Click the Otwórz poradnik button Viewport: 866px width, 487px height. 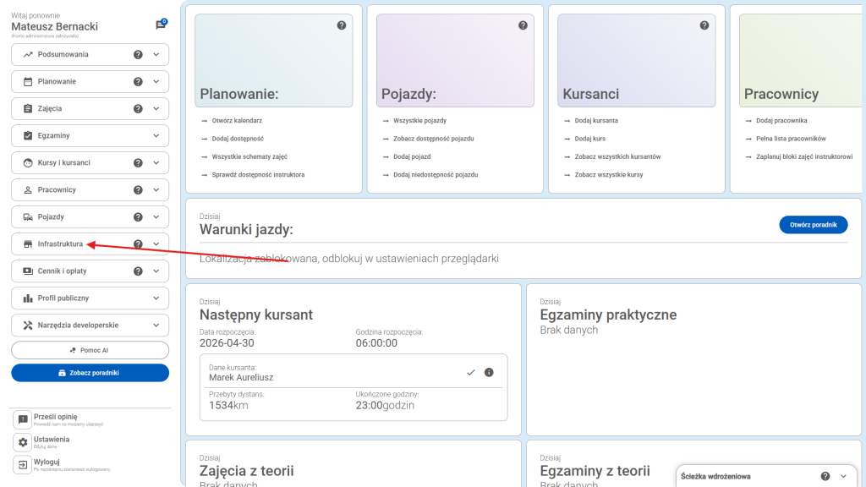pyautogui.click(x=813, y=225)
